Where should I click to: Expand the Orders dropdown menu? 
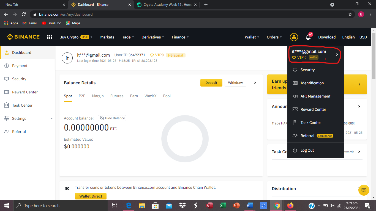(274, 37)
